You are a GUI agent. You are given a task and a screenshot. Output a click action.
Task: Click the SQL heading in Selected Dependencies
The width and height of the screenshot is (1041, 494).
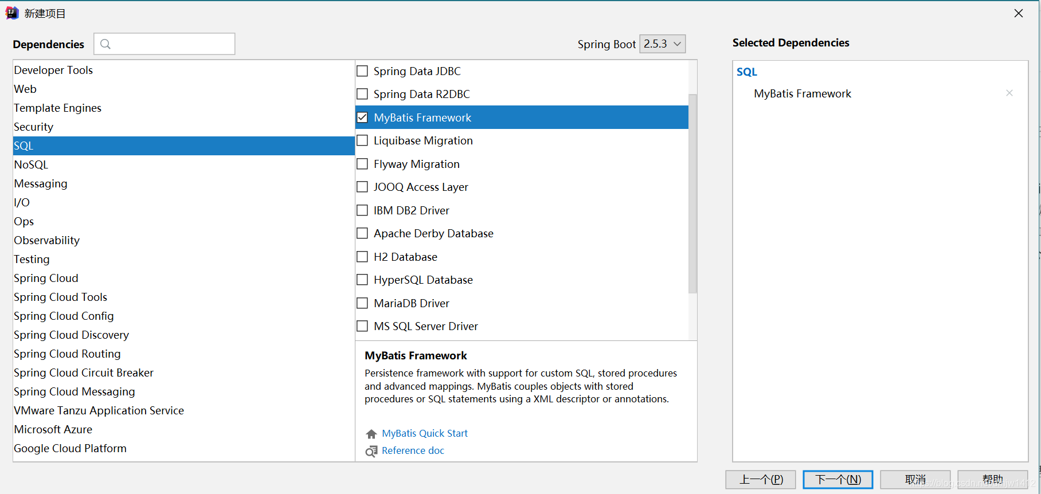point(747,72)
